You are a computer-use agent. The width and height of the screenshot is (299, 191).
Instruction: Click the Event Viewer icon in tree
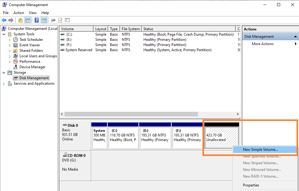coord(16,45)
